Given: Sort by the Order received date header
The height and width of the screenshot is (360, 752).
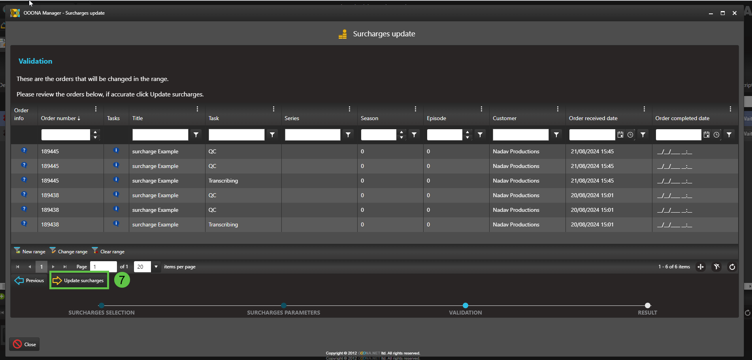Looking at the screenshot, I should 593,118.
